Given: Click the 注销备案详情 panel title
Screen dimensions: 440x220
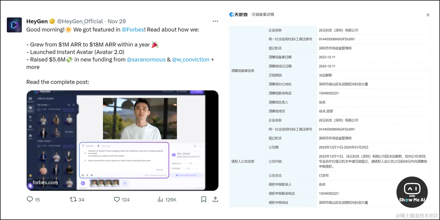Looking at the screenshot, I should point(263,15).
